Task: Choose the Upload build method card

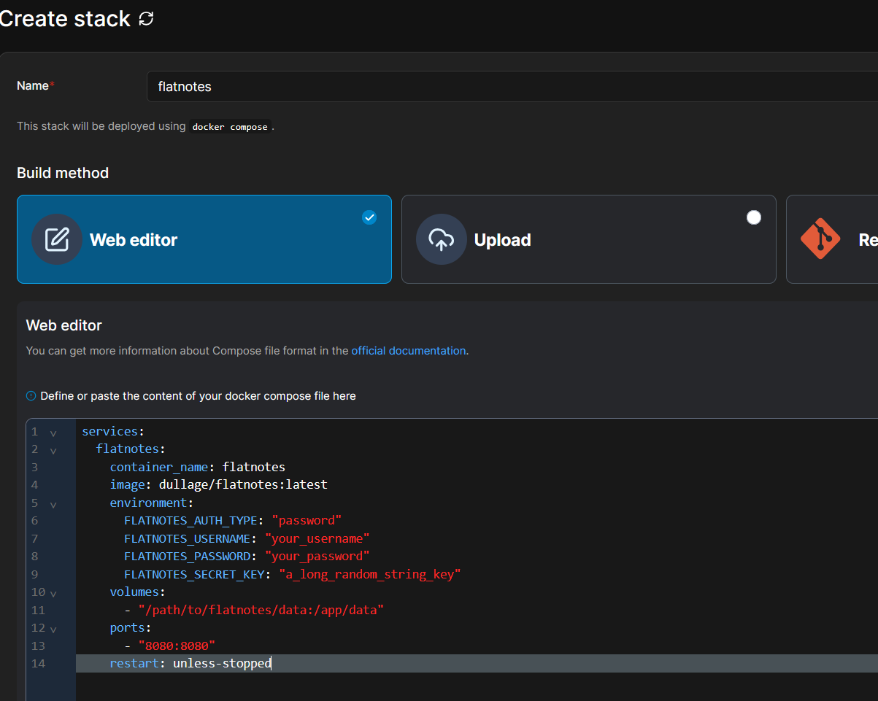Action: pyautogui.click(x=589, y=239)
